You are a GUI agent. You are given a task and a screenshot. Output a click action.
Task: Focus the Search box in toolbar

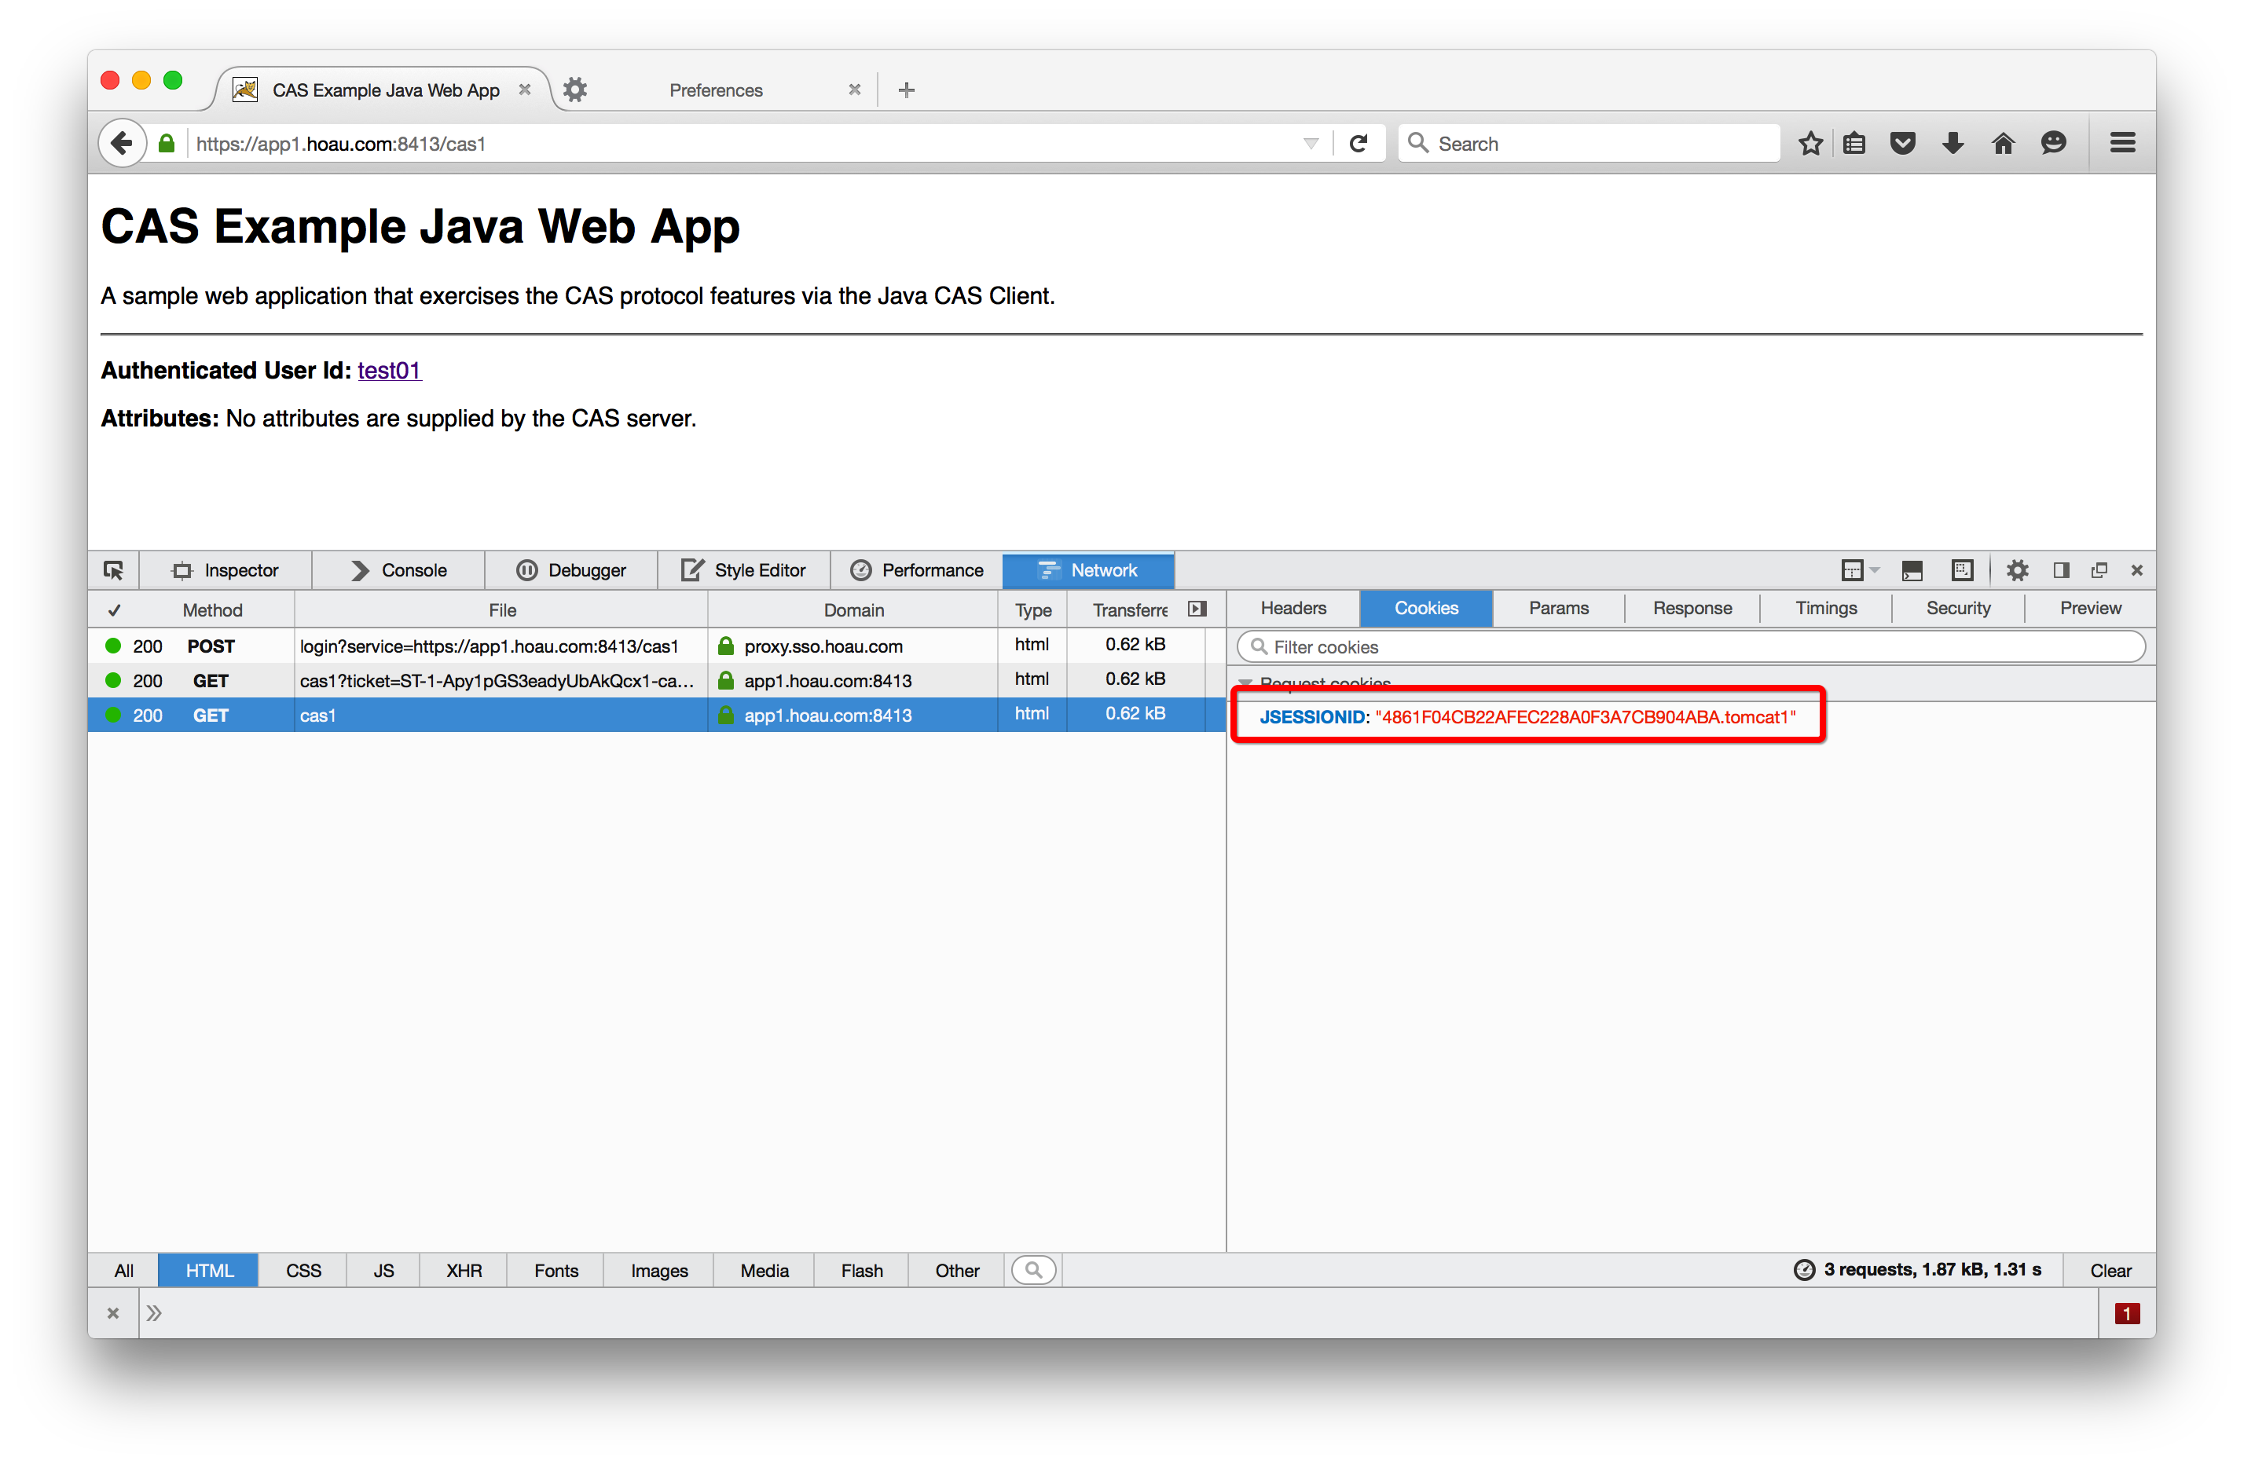(1589, 143)
